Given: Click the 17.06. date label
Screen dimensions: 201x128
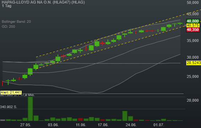Looking at the screenshot, I should (x=103, y=125).
